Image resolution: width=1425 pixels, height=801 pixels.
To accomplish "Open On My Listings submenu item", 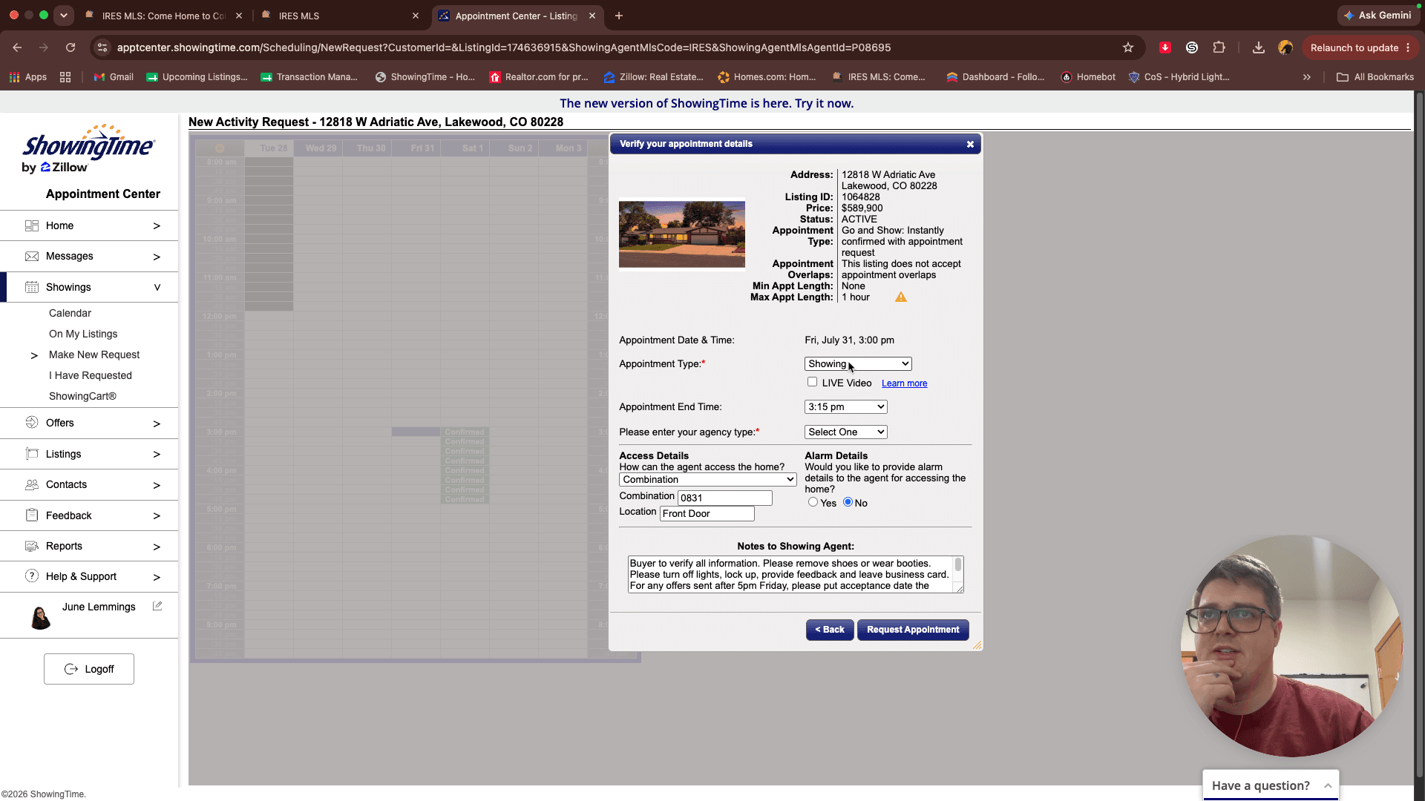I will pos(83,334).
